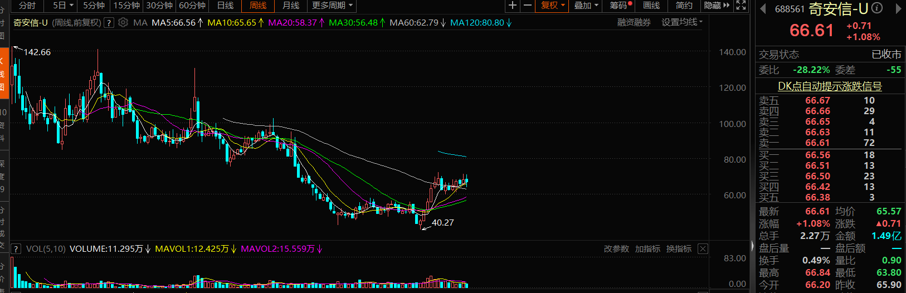Toggle the 简约 simple view mode

click(x=684, y=6)
